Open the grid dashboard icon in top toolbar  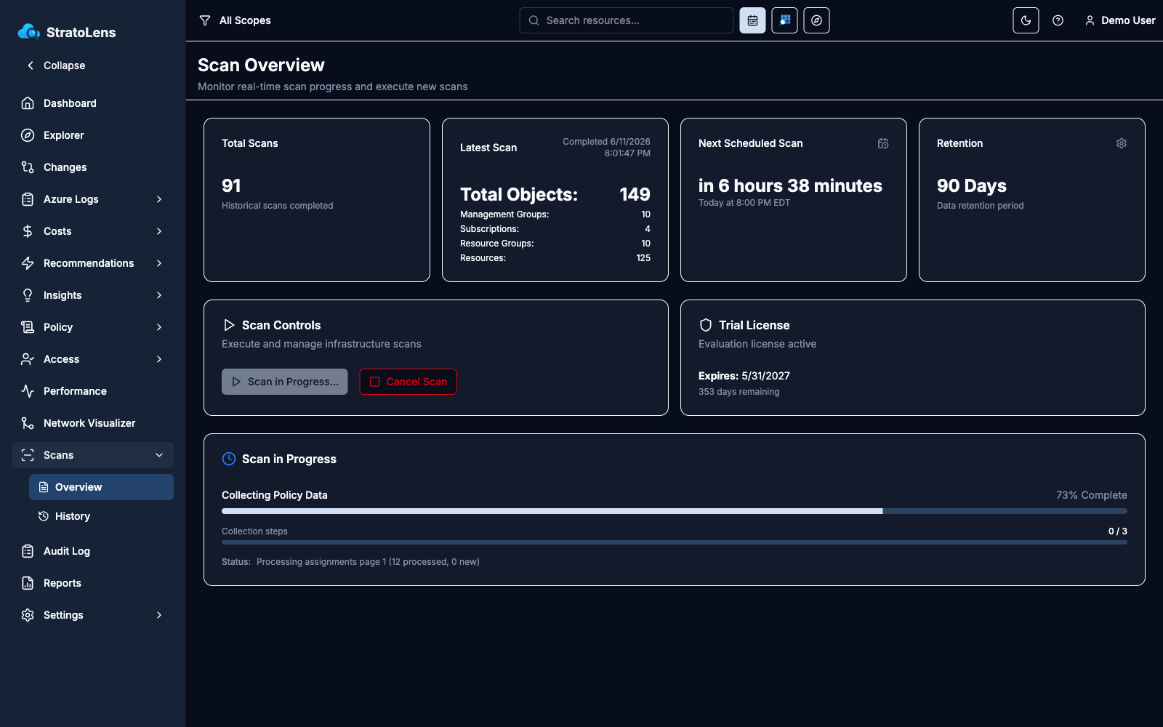pos(784,20)
